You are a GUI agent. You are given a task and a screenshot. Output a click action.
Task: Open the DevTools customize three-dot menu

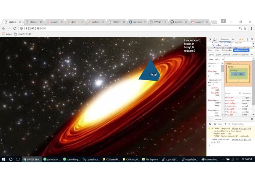pyautogui.click(x=247, y=39)
